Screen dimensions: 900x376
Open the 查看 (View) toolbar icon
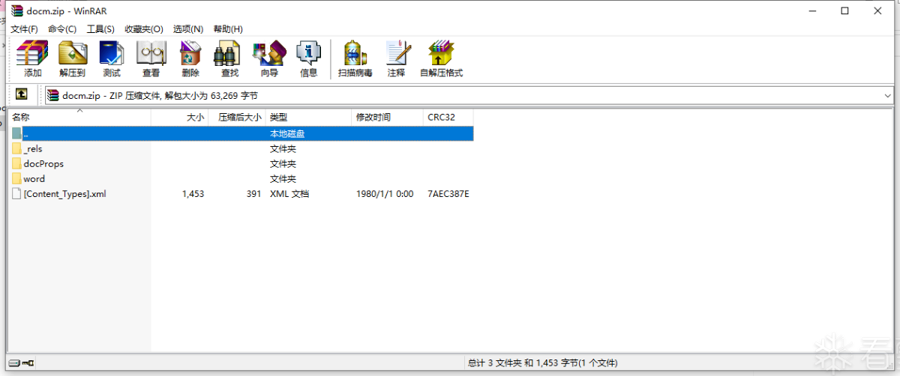point(151,59)
